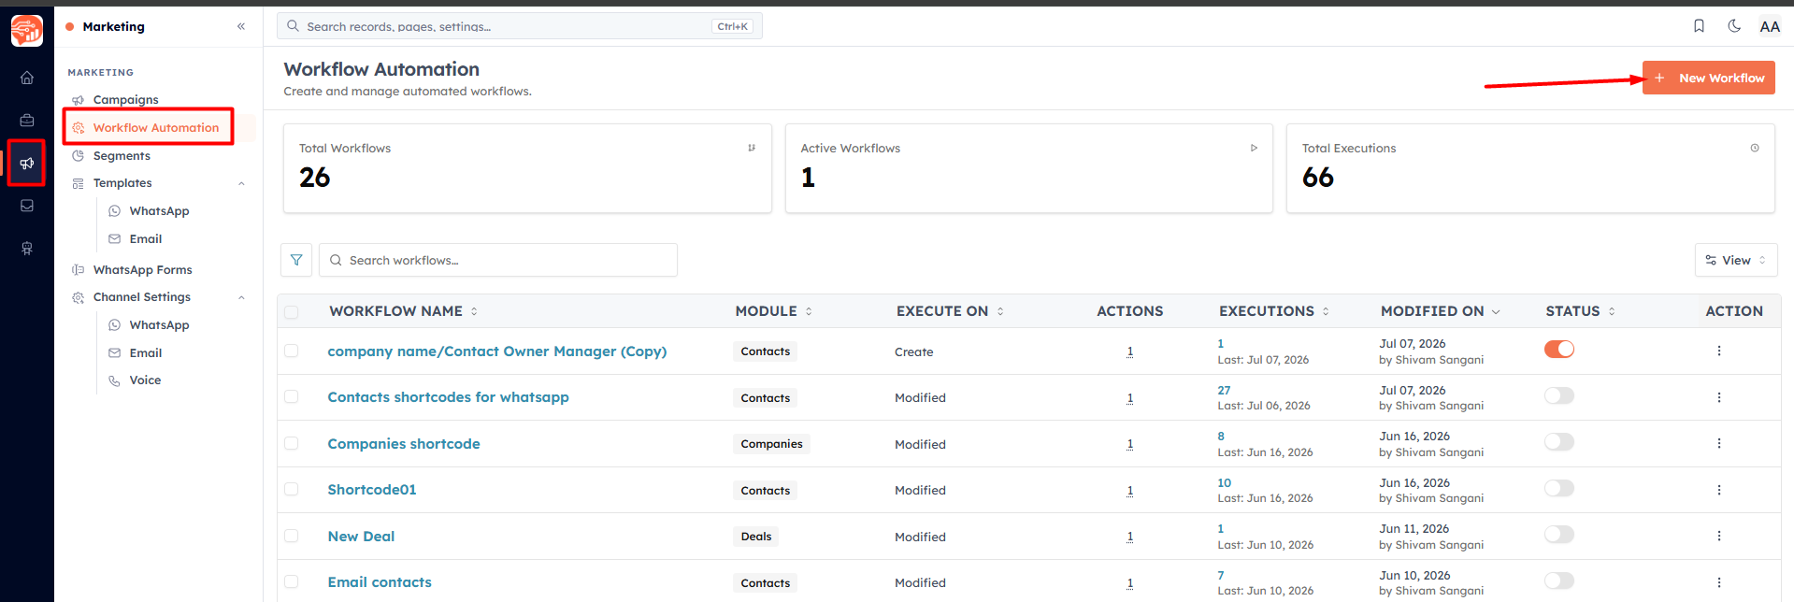The image size is (1794, 602).
Task: Focus the global search records field
Action: coord(520,26)
